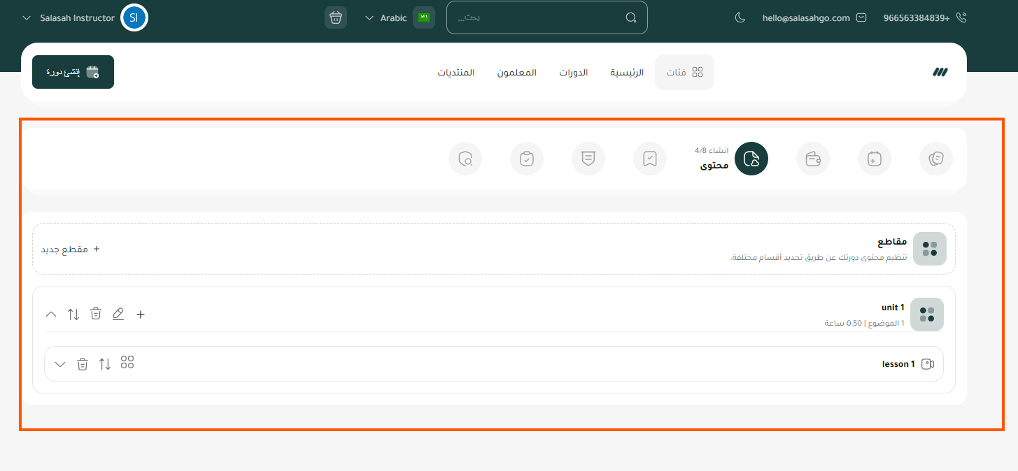Screen dimensions: 1018x471
Task: Edit unit 1 using the pencil icon
Action: [x=118, y=314]
